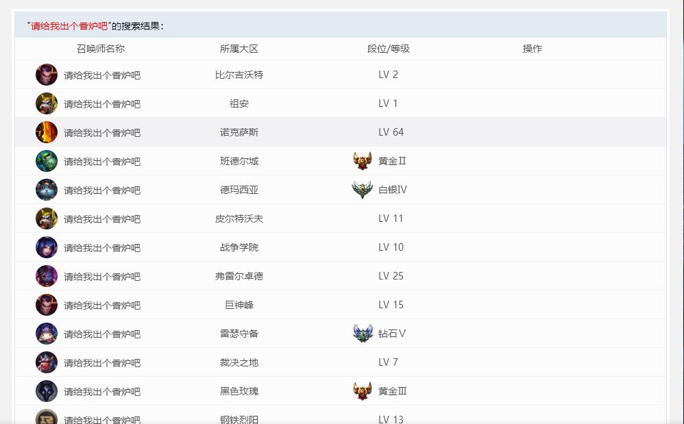Viewport: 684px width, 424px height.
Task: Click the avatar in the 战争学院 row
Action: tap(47, 247)
